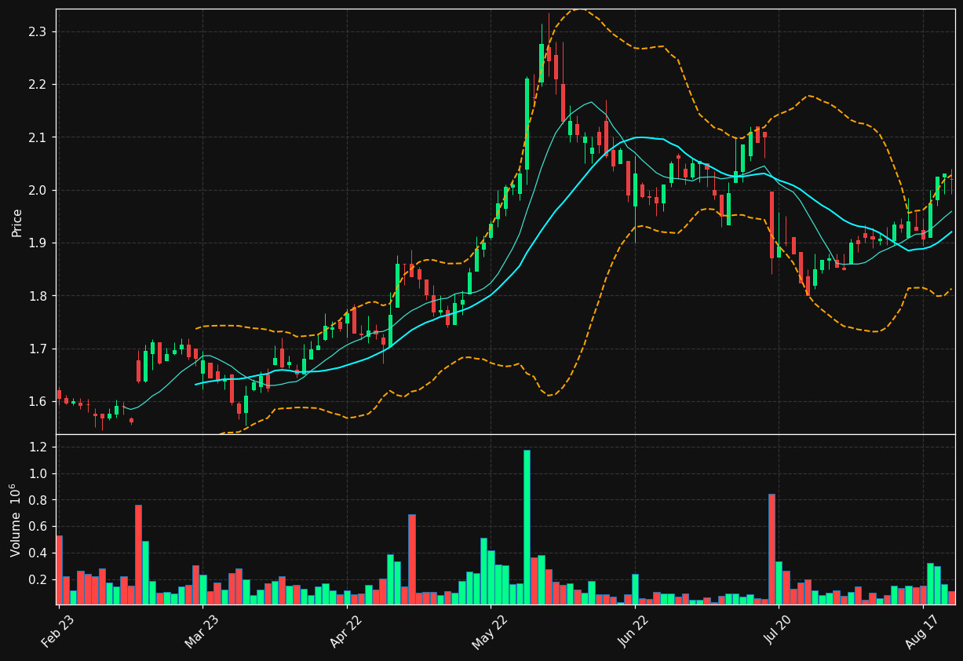963x661 pixels.
Task: Click the 2.3 price axis tick label
Action: click(x=38, y=31)
